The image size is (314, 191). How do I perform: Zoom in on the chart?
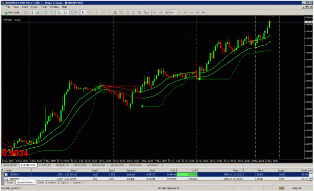tap(45, 13)
